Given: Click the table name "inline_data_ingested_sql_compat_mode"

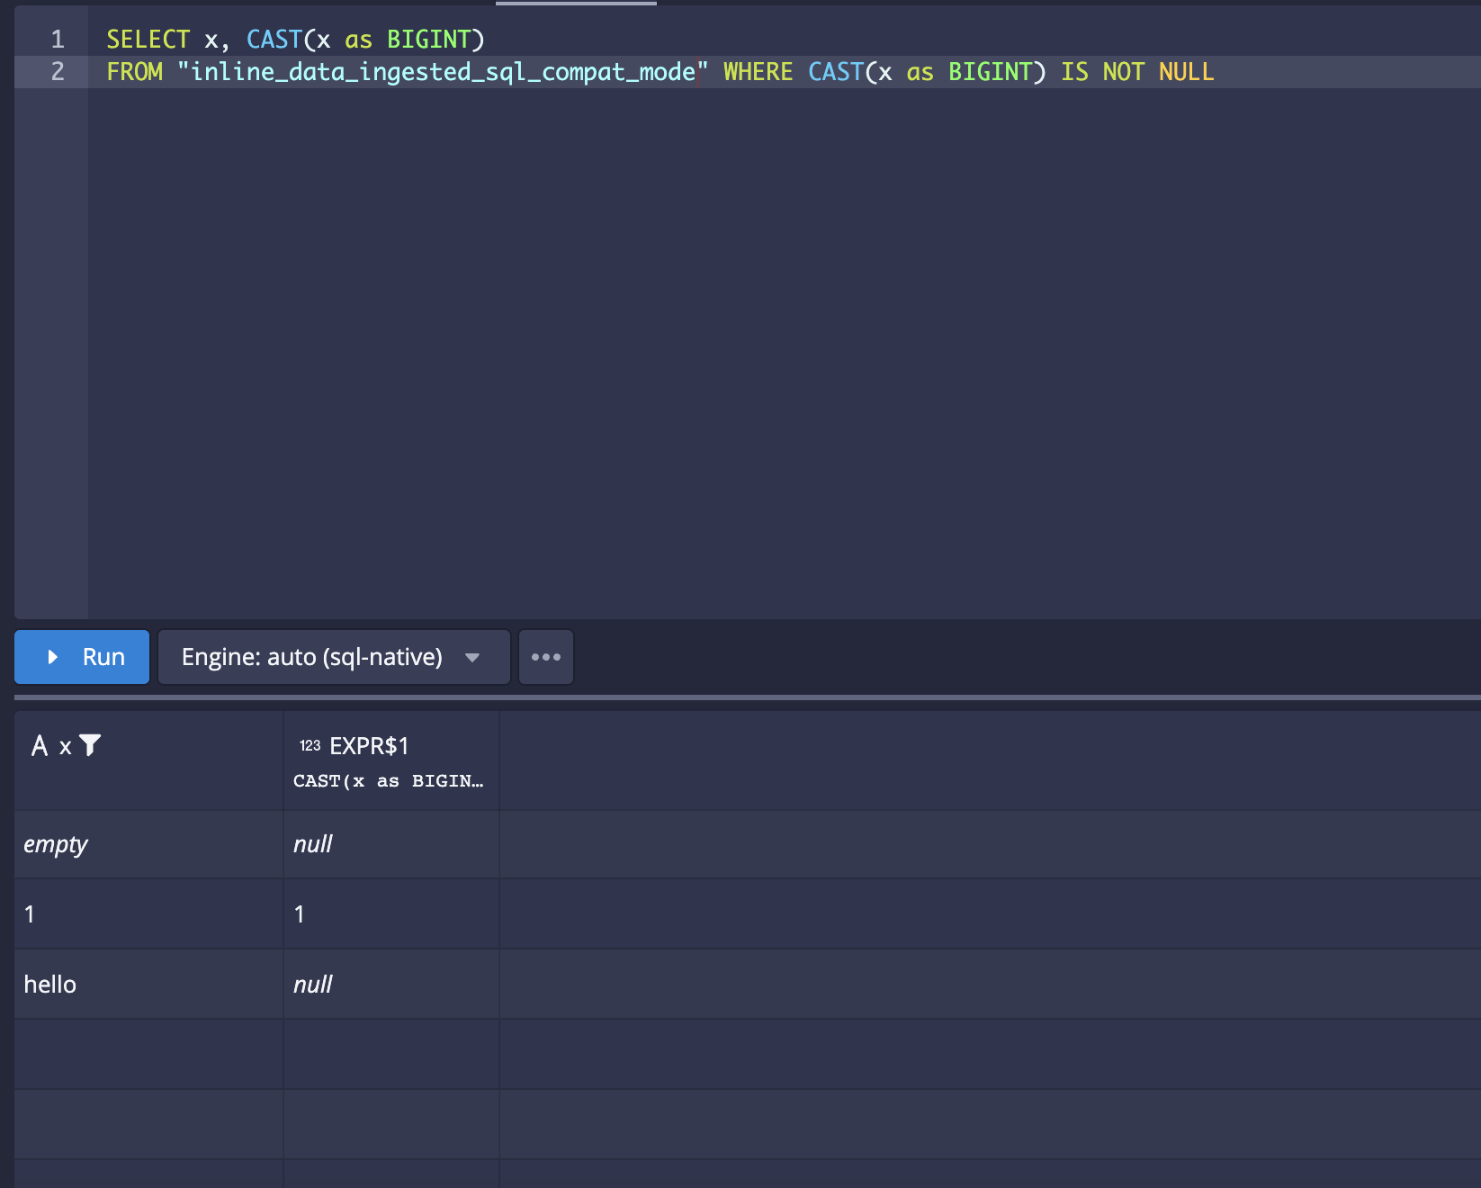Looking at the screenshot, I should [443, 72].
